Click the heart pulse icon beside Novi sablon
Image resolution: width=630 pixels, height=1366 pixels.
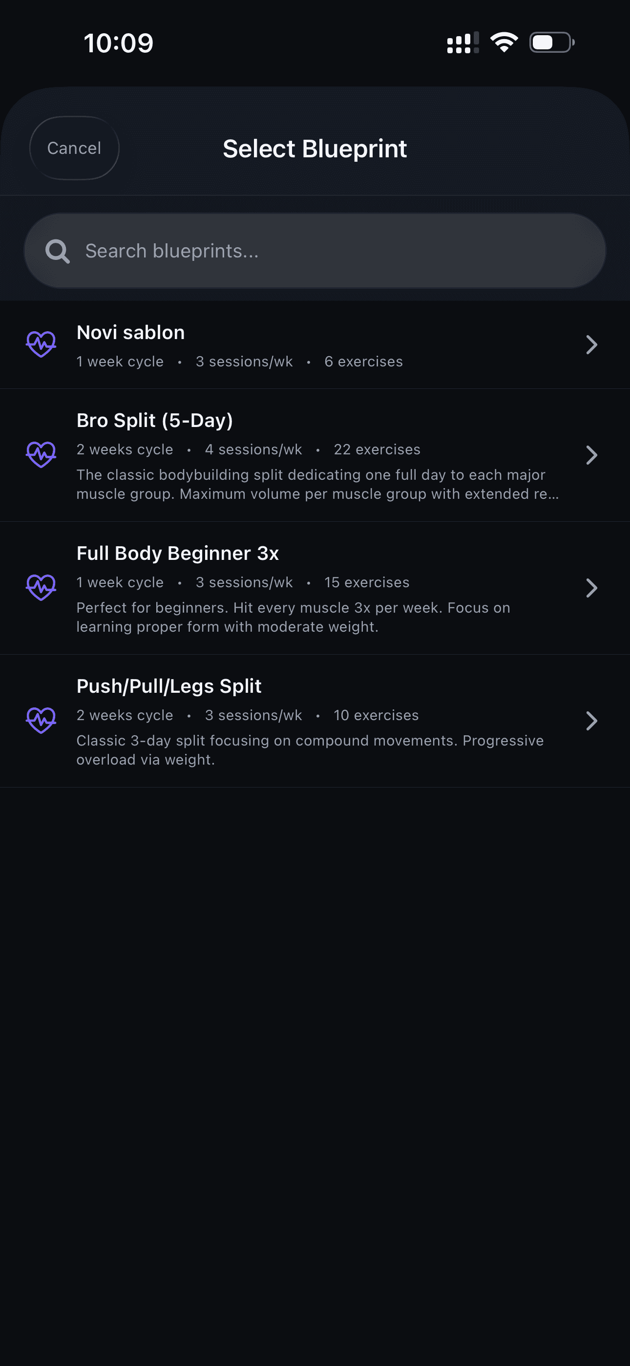41,345
